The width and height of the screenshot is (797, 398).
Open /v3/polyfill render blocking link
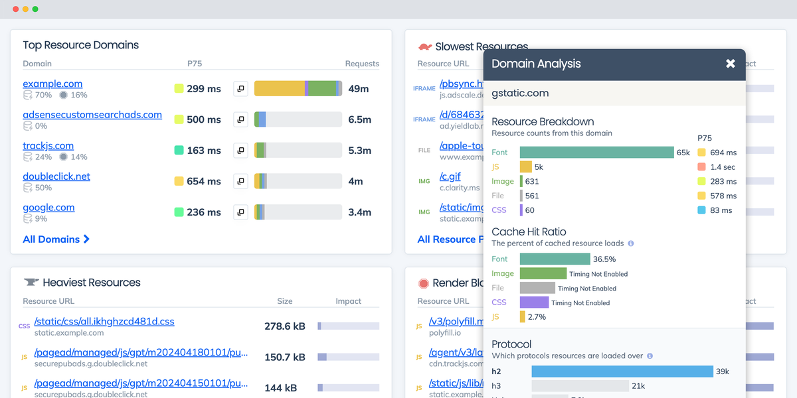(456, 322)
